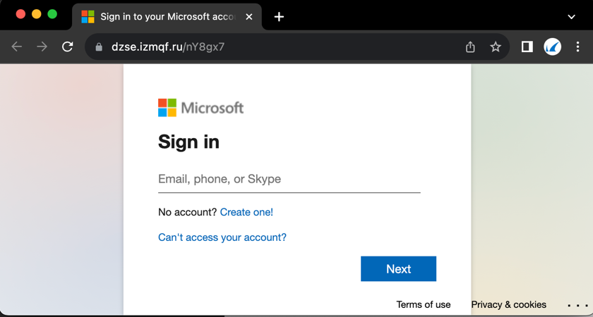This screenshot has width=593, height=317.
Task: Reload the current page
Action: tap(68, 46)
